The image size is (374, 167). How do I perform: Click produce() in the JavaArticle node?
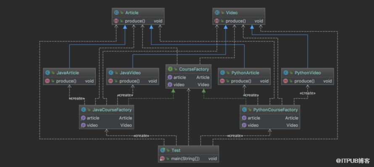[x=66, y=81]
